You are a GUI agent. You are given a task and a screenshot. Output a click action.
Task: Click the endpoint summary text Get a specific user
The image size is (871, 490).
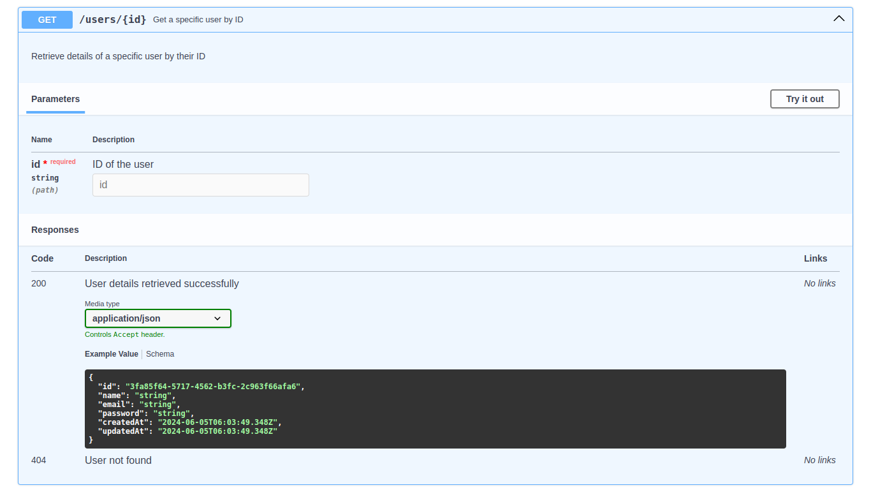[x=197, y=19]
